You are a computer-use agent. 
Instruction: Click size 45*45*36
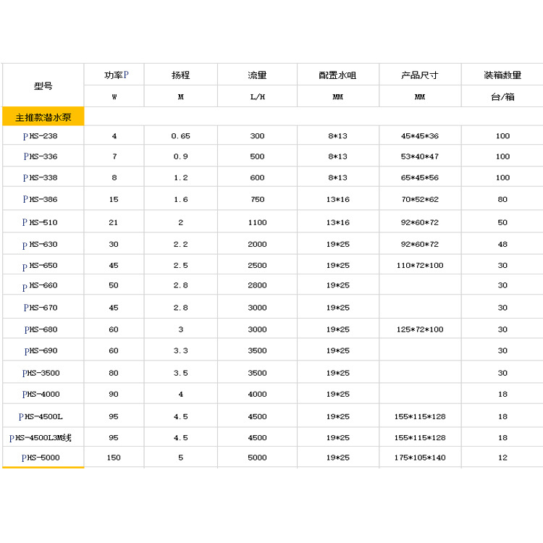(x=420, y=136)
